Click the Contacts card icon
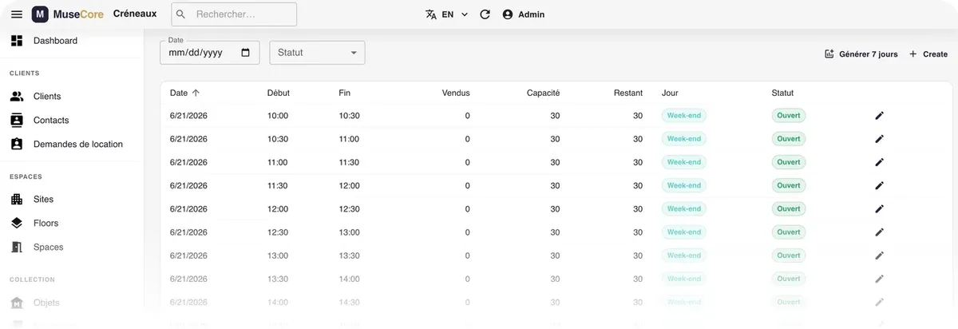Image resolution: width=958 pixels, height=329 pixels. click(17, 121)
